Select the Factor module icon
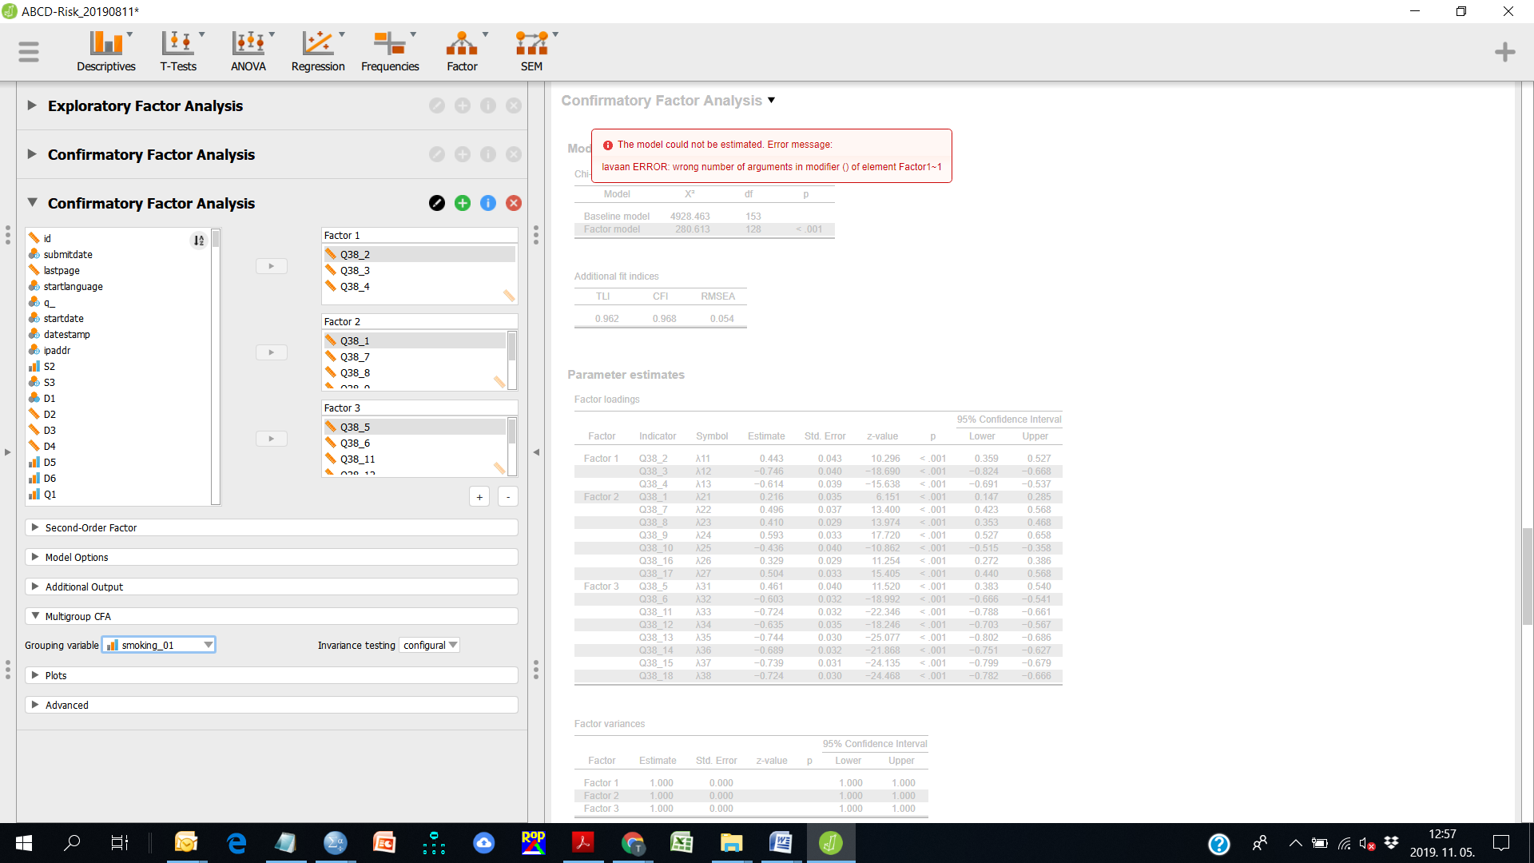Image resolution: width=1534 pixels, height=863 pixels. pos(462,51)
